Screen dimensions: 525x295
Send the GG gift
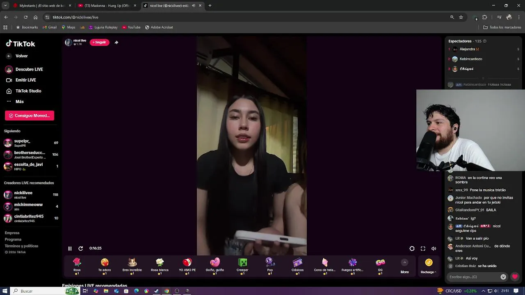point(380,265)
